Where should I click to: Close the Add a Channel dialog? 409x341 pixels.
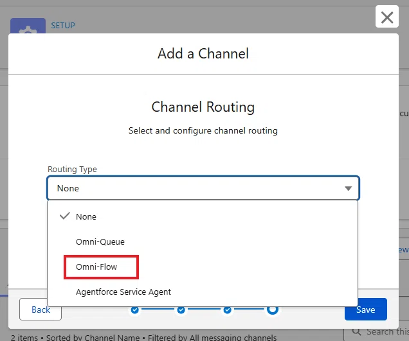coord(387,17)
